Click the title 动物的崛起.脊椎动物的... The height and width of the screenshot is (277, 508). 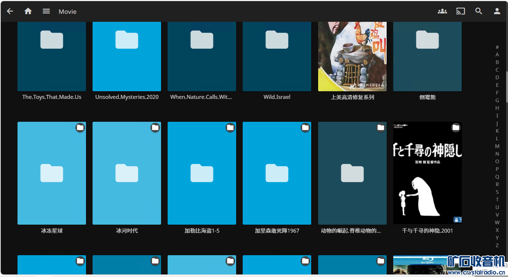pos(351,231)
